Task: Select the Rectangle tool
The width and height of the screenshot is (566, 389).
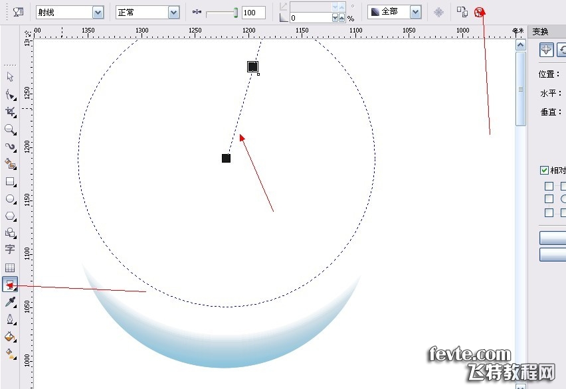Action: click(x=10, y=181)
